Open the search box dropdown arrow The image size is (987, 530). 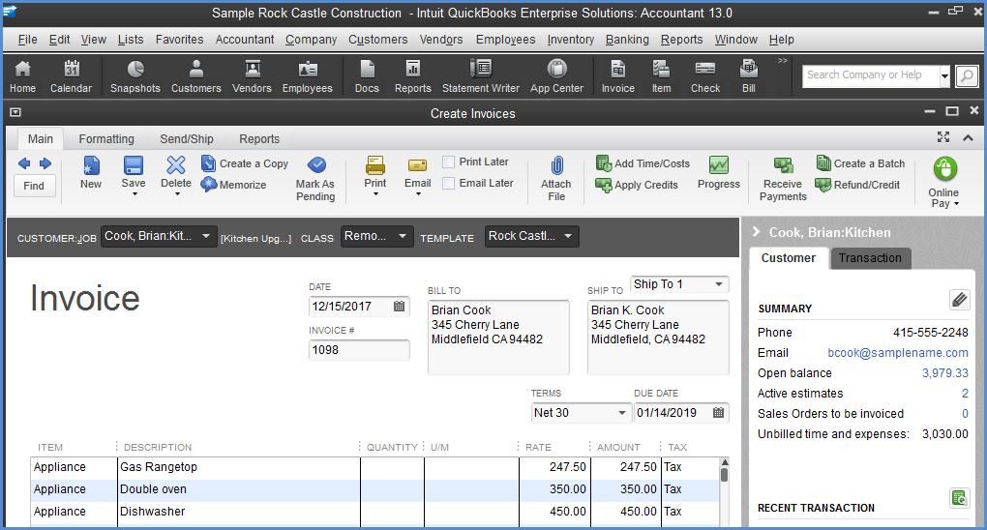[944, 76]
